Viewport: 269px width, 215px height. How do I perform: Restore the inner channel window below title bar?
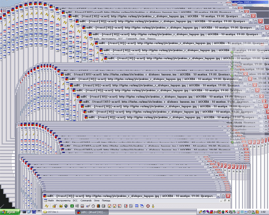click(x=225, y=200)
